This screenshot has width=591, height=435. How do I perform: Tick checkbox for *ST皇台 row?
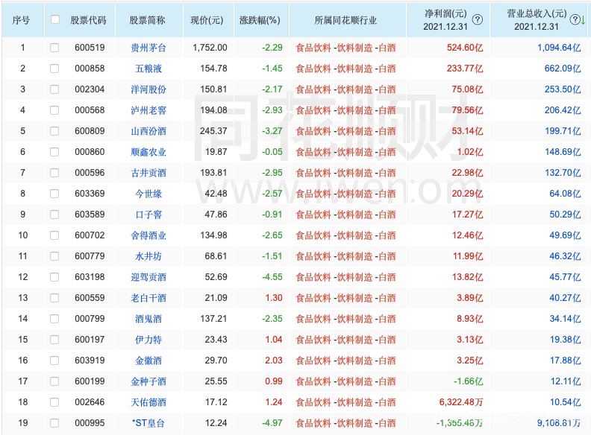(x=54, y=423)
